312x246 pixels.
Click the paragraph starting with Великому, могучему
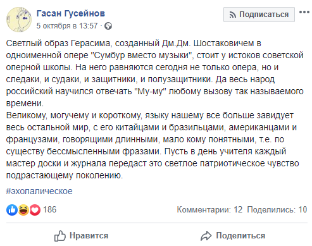pos(153,145)
